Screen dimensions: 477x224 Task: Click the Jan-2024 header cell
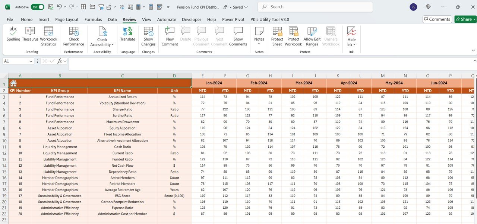click(214, 83)
